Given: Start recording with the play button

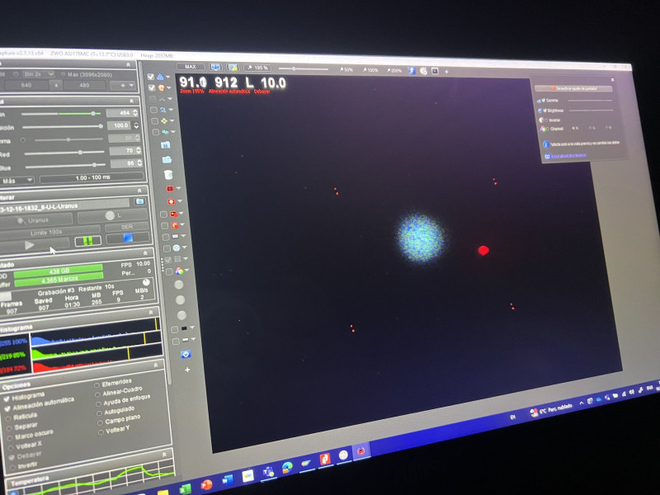Looking at the screenshot, I should [x=31, y=245].
